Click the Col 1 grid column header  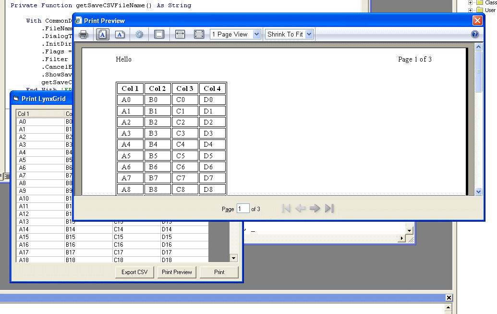click(x=40, y=114)
